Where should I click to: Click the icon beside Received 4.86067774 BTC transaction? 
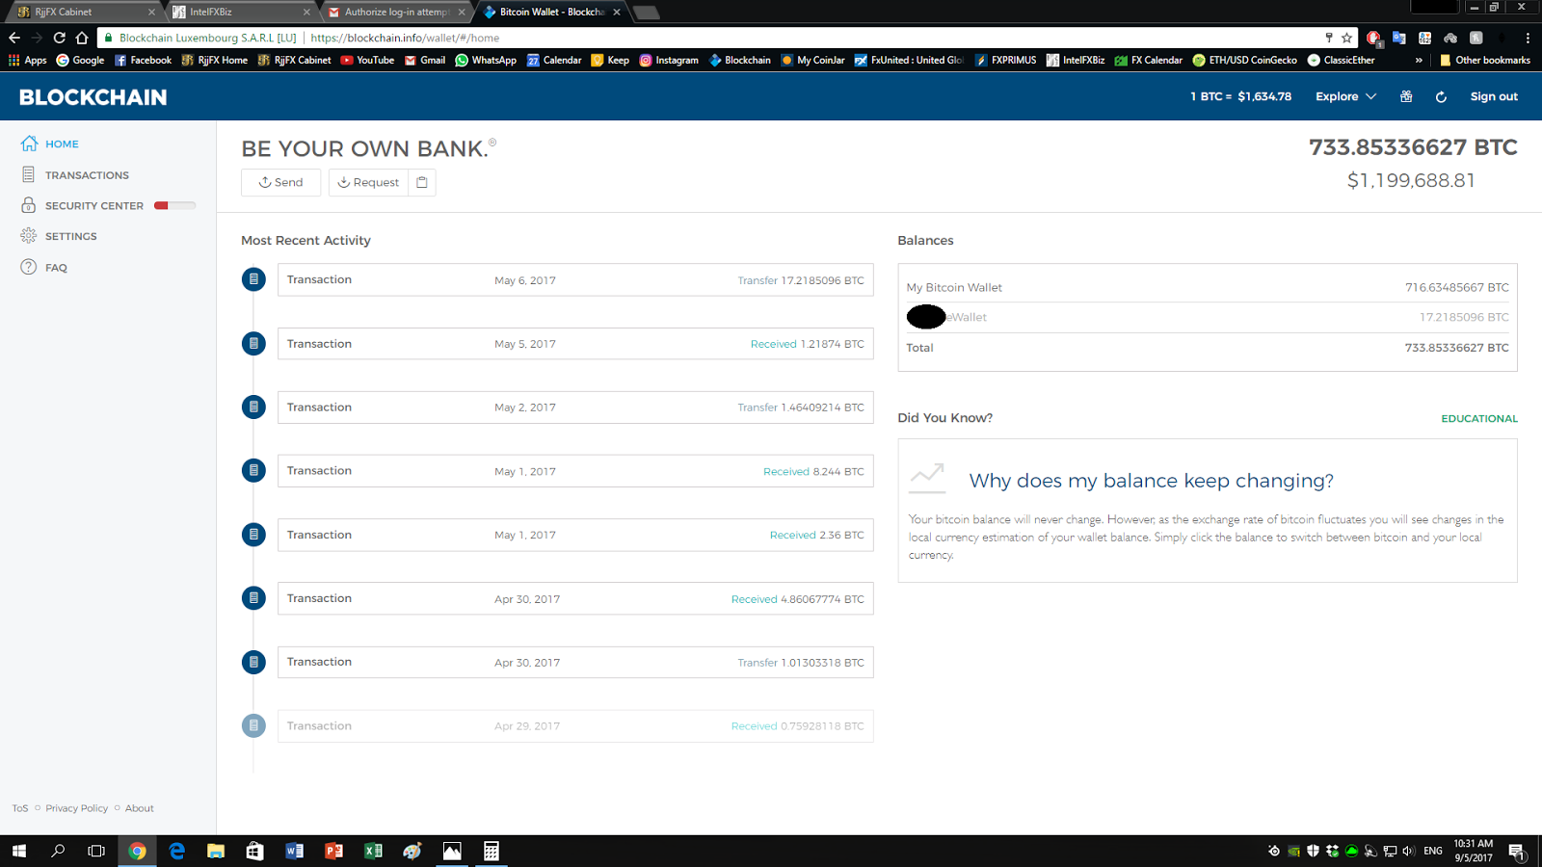point(253,598)
